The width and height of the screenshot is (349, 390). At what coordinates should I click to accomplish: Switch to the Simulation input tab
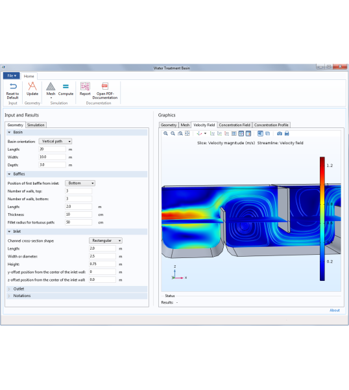click(36, 125)
